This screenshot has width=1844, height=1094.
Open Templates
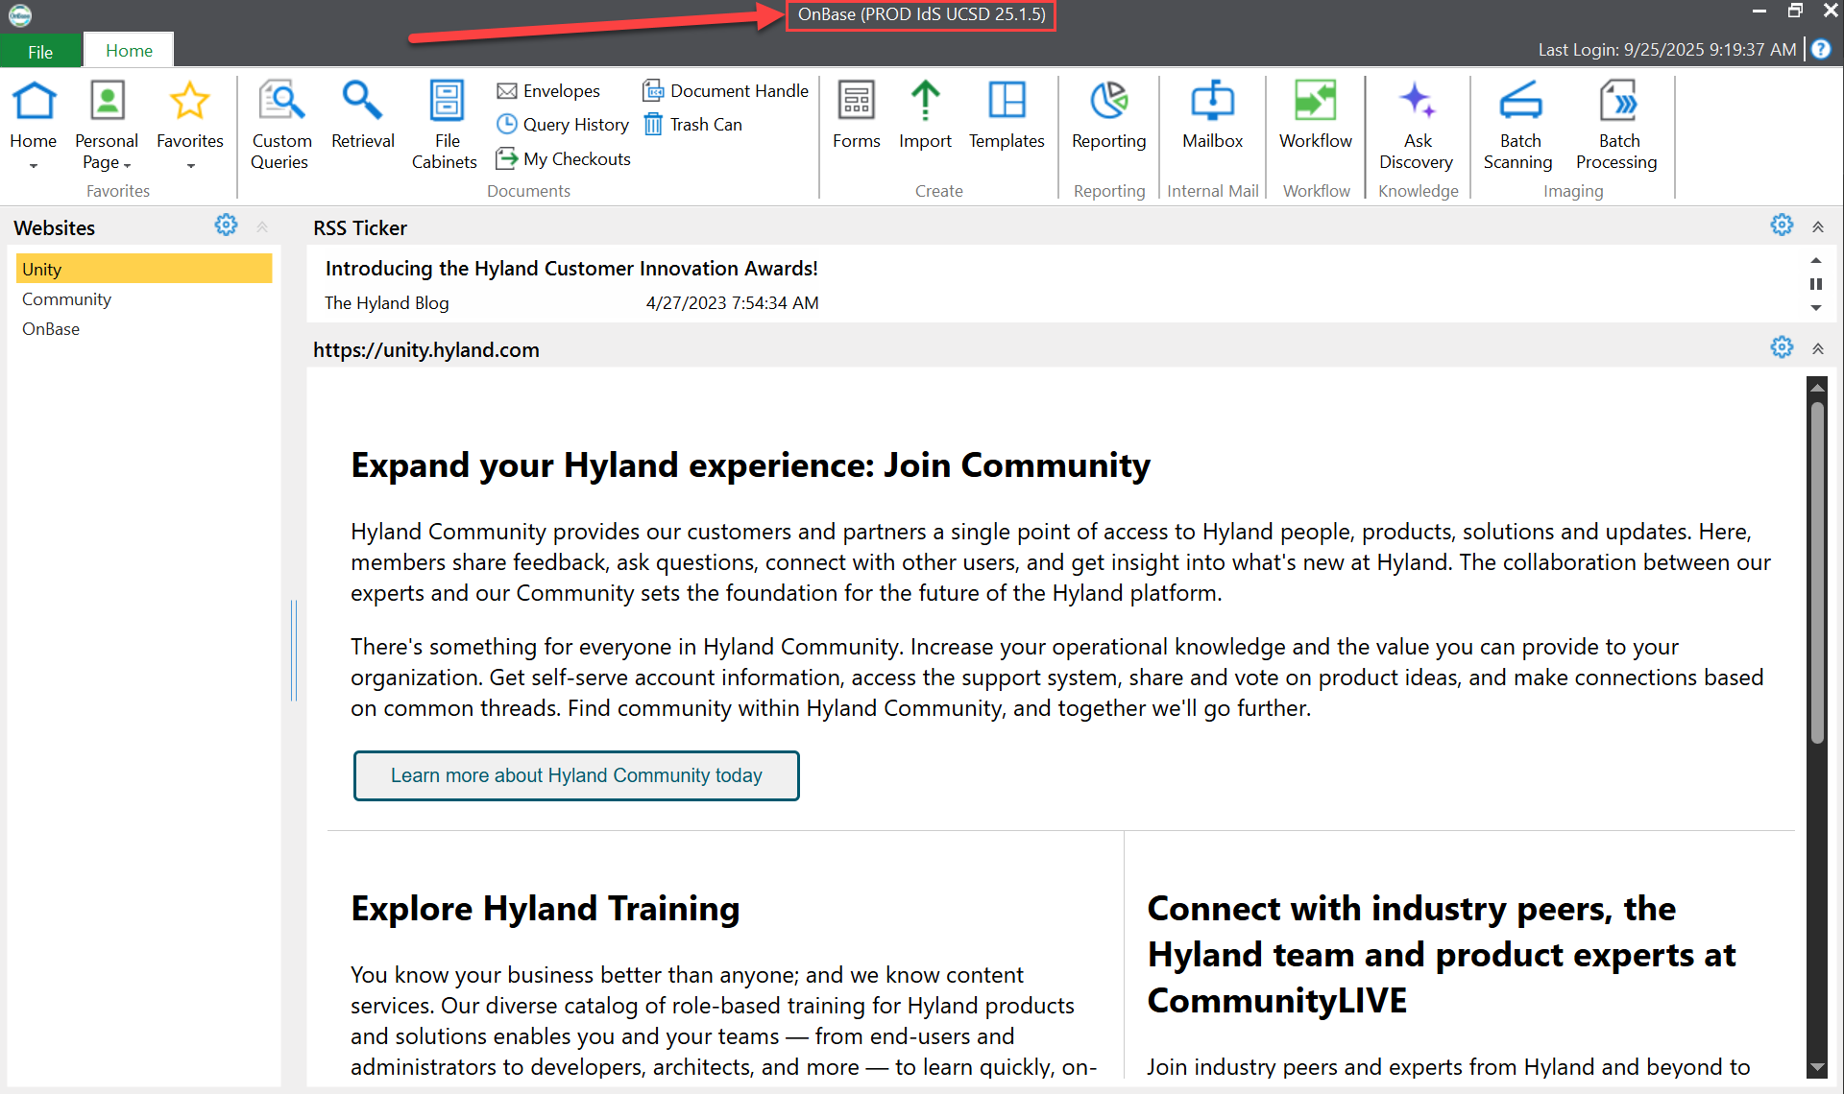[x=1007, y=115]
